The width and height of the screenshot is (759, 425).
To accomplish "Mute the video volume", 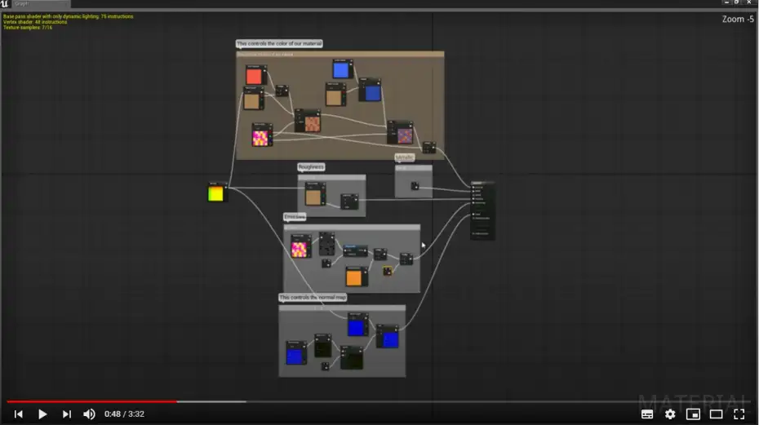I will (89, 414).
